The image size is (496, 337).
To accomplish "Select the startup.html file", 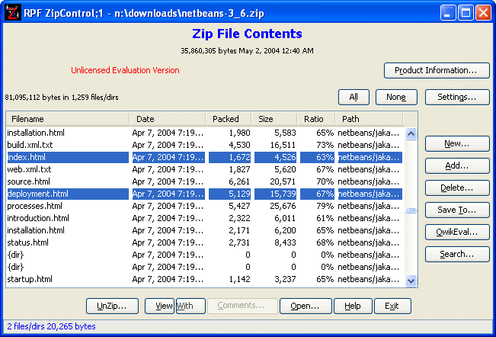I will (204, 279).
